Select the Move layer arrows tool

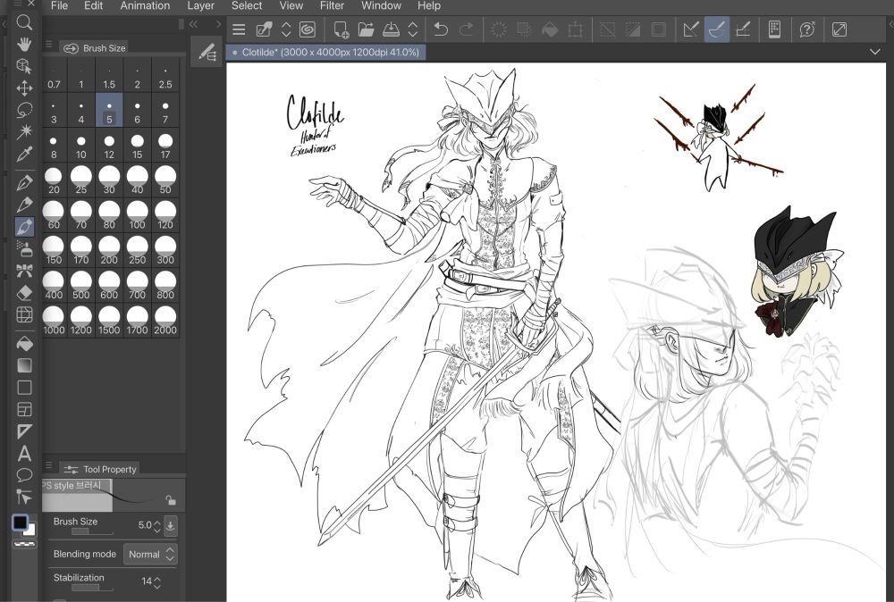(x=24, y=88)
